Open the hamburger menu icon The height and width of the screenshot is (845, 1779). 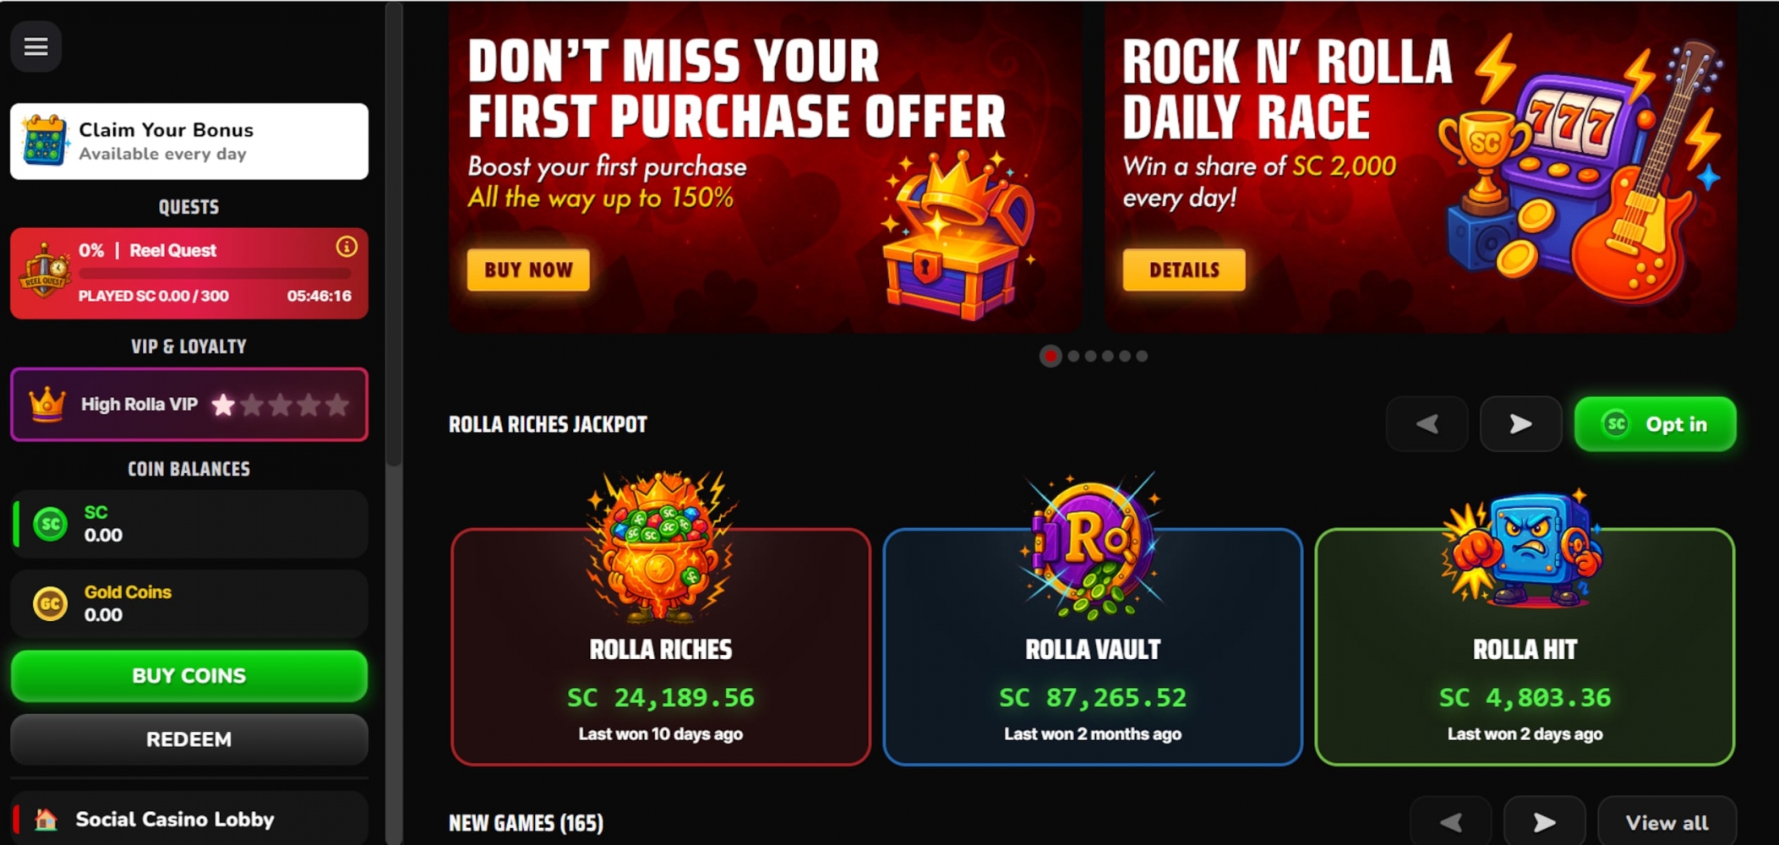pos(35,47)
